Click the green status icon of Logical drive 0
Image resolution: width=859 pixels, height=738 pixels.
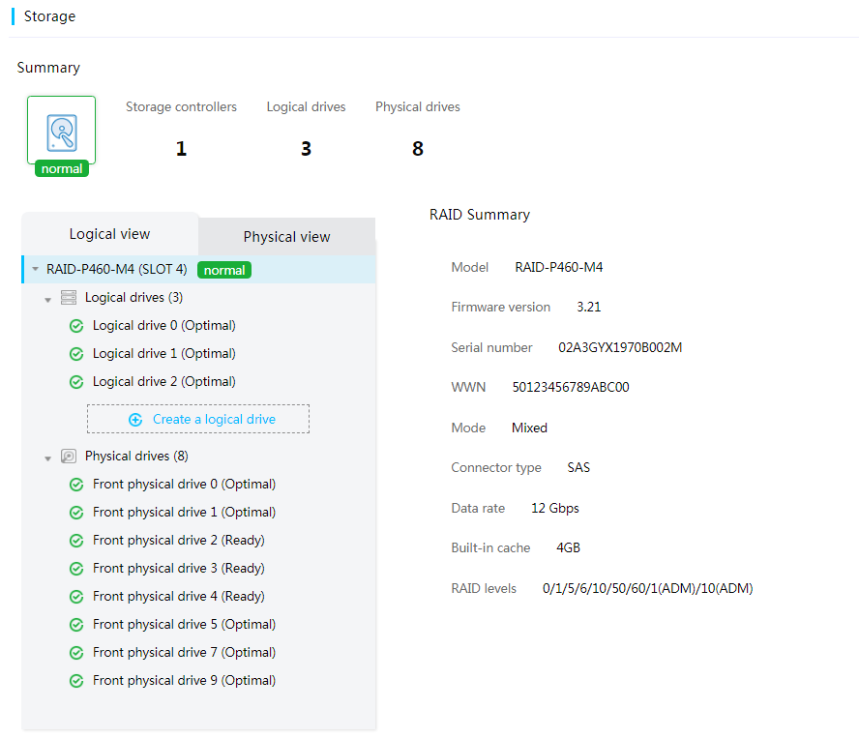[76, 326]
